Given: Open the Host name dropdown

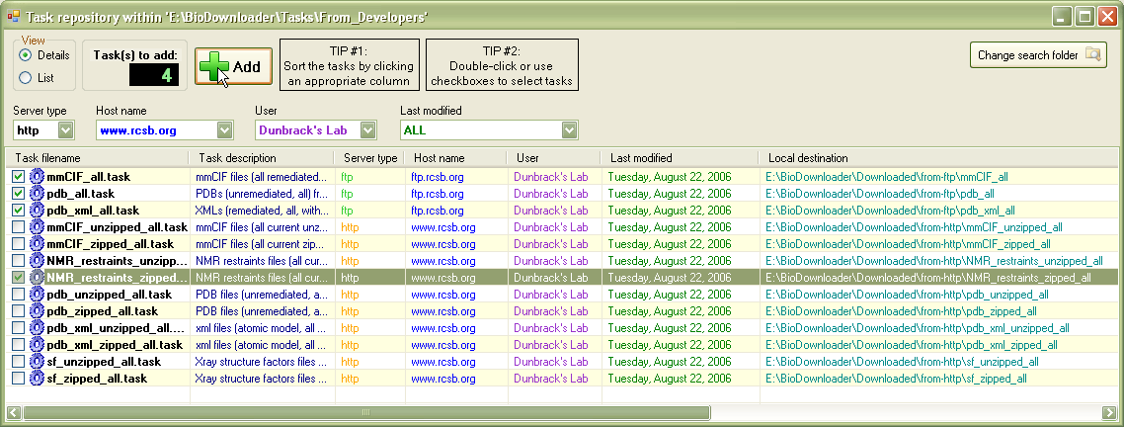Looking at the screenshot, I should pyautogui.click(x=224, y=129).
